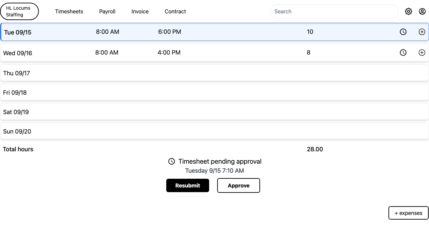This screenshot has width=429, height=241.
Task: Open the Contract page
Action: click(175, 11)
